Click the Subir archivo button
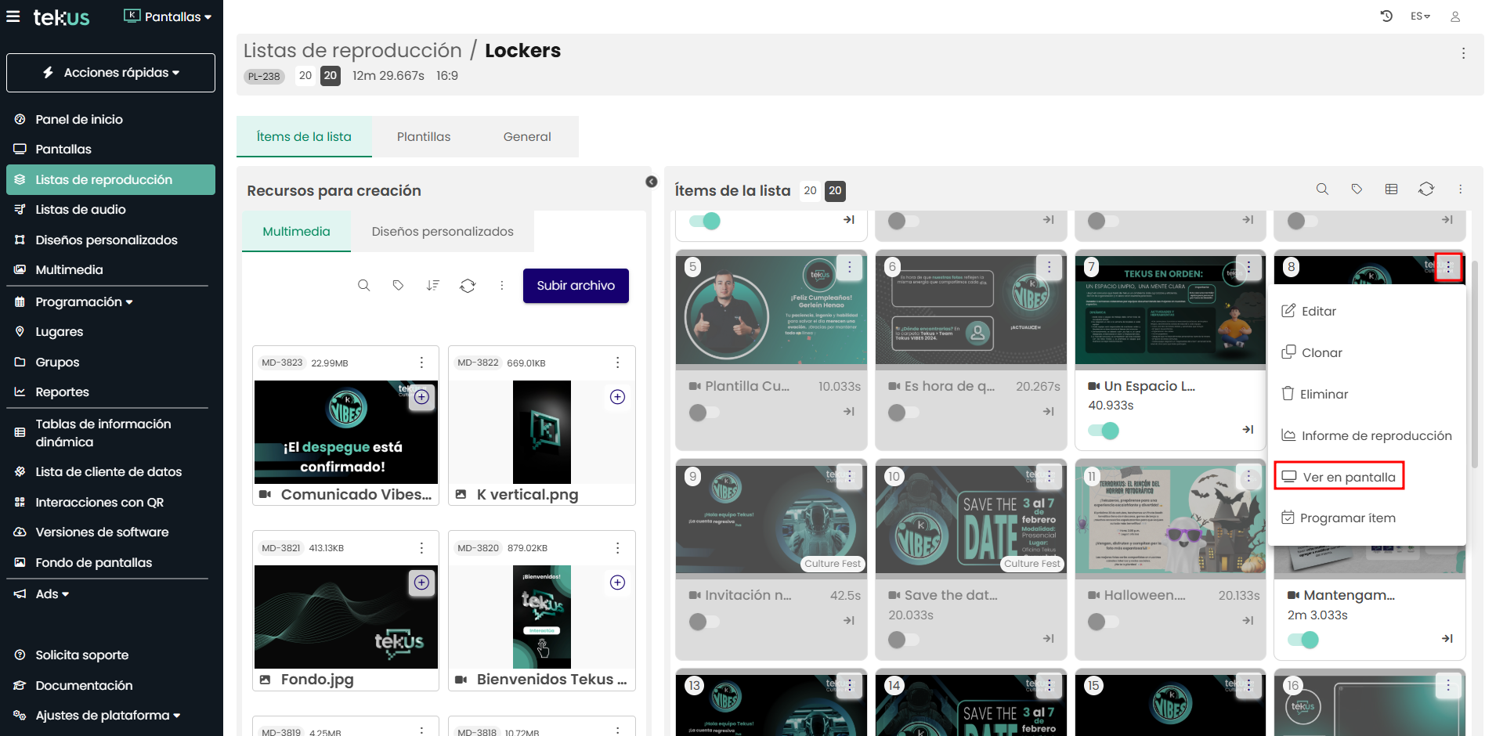1485x736 pixels. [x=576, y=286]
